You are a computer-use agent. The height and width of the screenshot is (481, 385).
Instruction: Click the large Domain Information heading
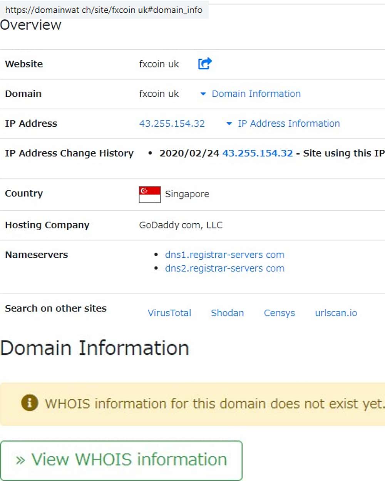[95, 348]
